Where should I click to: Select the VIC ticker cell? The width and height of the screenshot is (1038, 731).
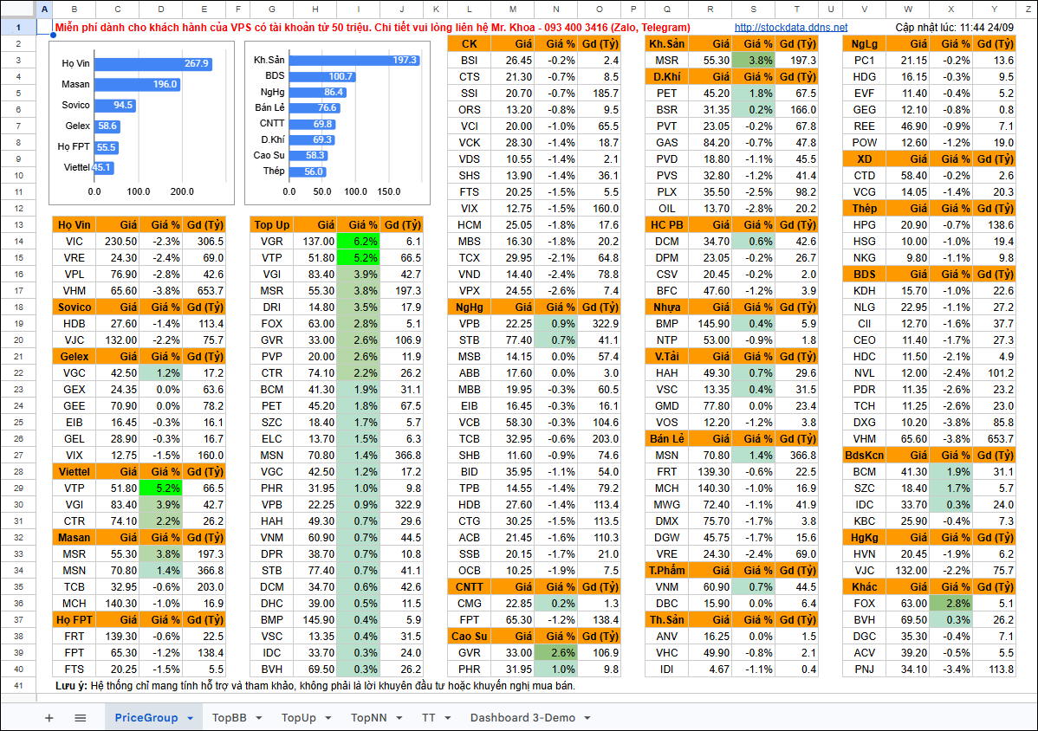(75, 242)
